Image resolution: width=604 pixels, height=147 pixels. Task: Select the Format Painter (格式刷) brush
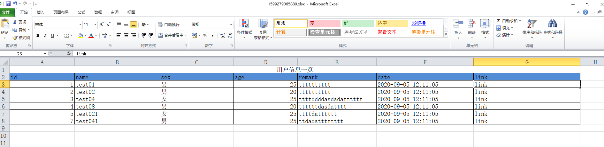pos(15,38)
